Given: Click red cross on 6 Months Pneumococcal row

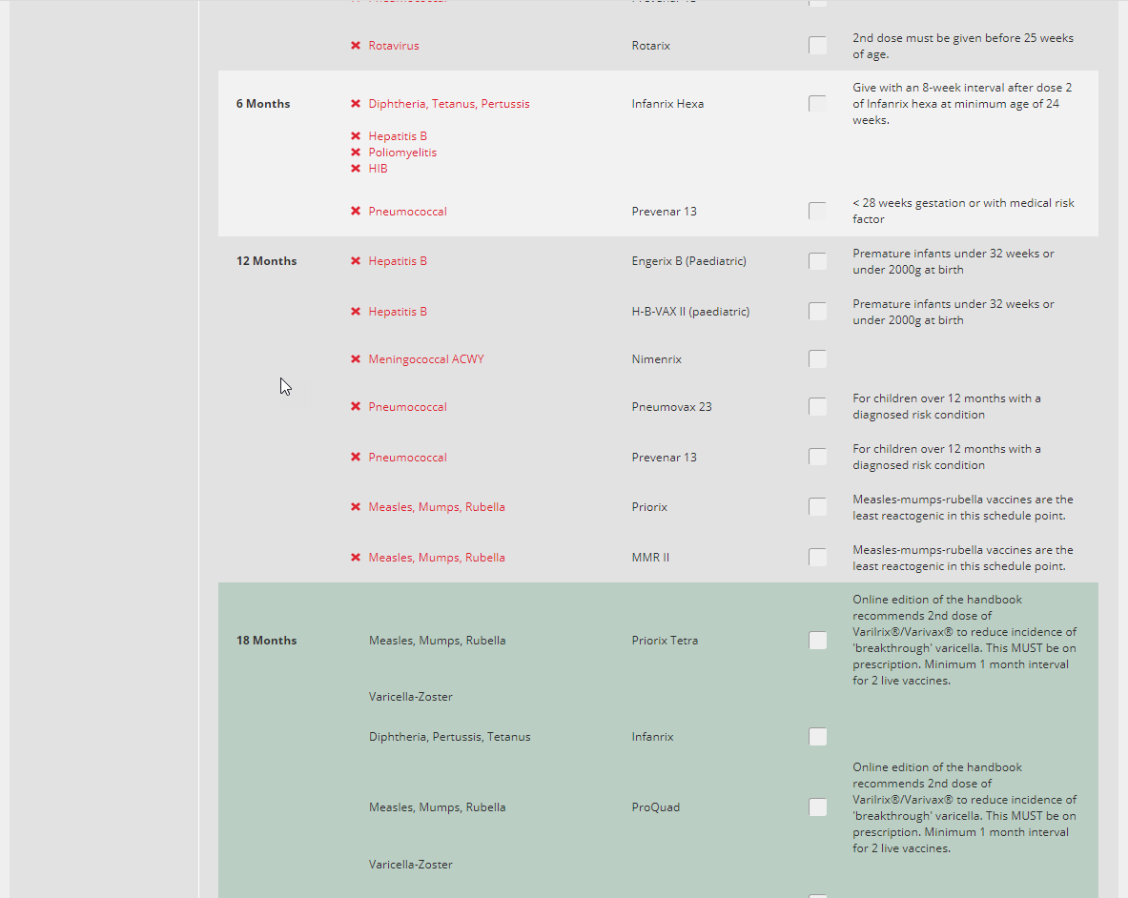Looking at the screenshot, I should pyautogui.click(x=356, y=212).
